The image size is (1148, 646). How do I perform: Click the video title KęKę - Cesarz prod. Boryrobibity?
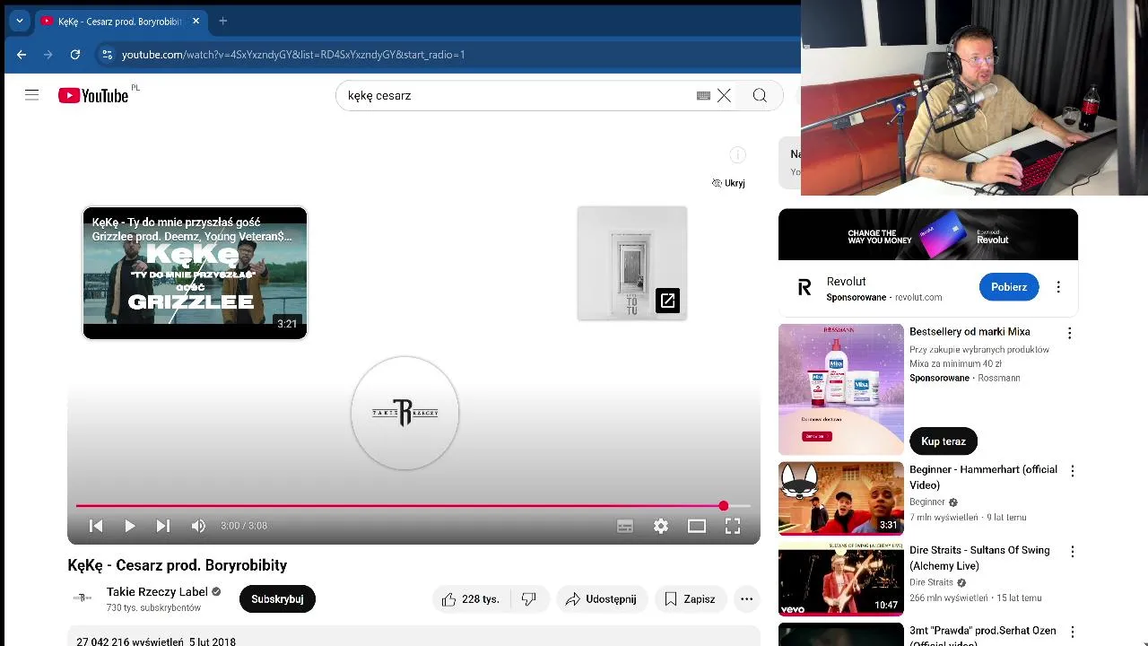(178, 565)
